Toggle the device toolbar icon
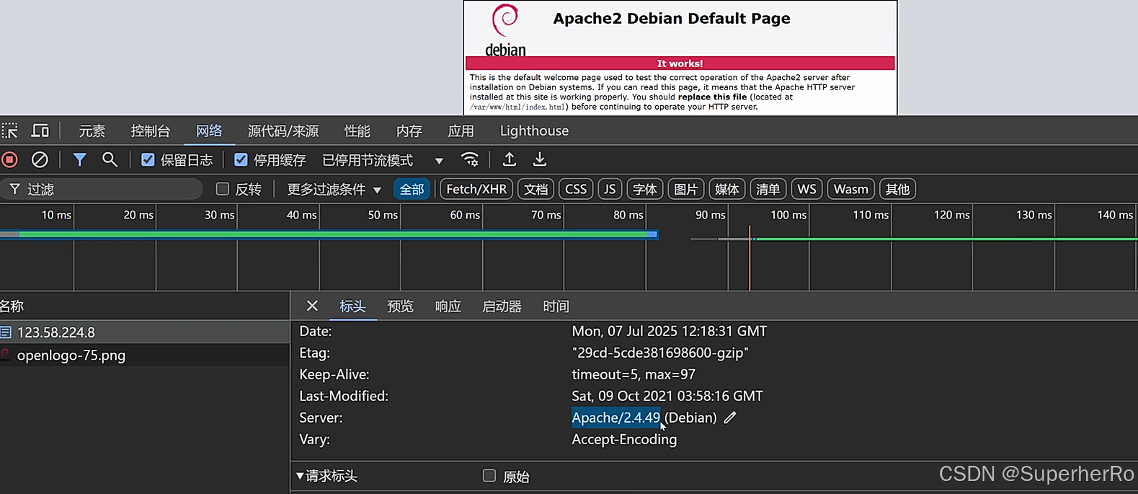Screen dimensions: 1138x494 (40, 131)
